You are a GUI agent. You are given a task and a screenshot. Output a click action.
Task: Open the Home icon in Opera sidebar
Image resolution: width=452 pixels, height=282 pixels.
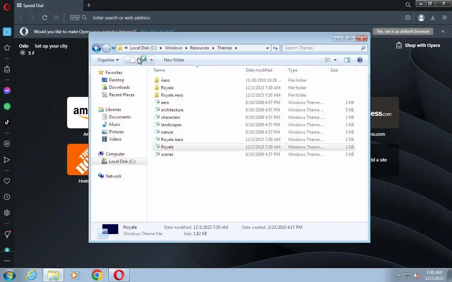[7, 32]
